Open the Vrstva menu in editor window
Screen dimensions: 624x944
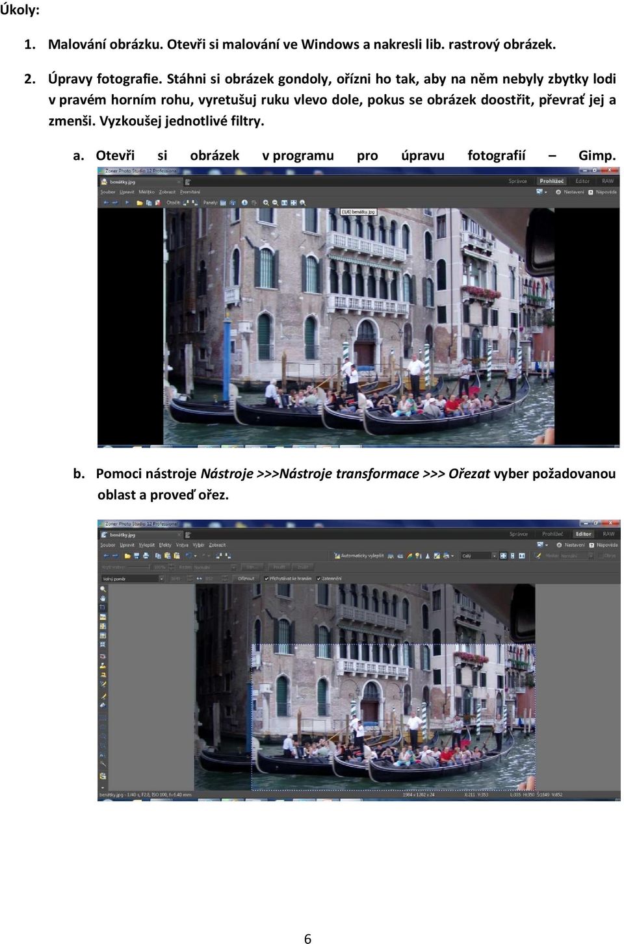(x=182, y=545)
